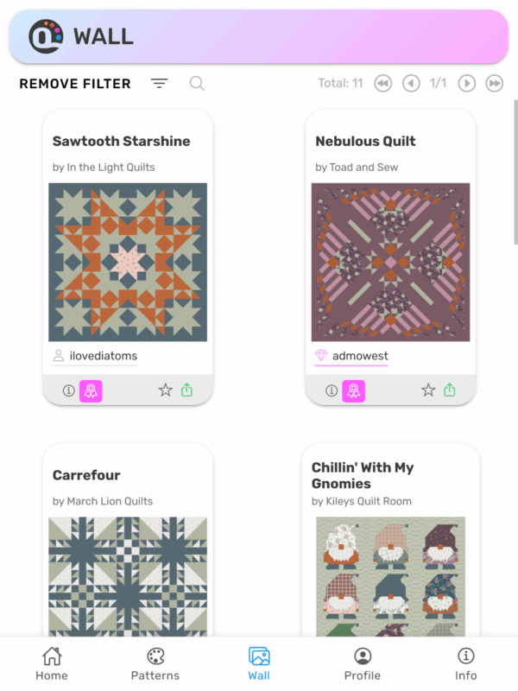Open info for Sawtooth Starshine
The height and width of the screenshot is (691, 518).
68,390
